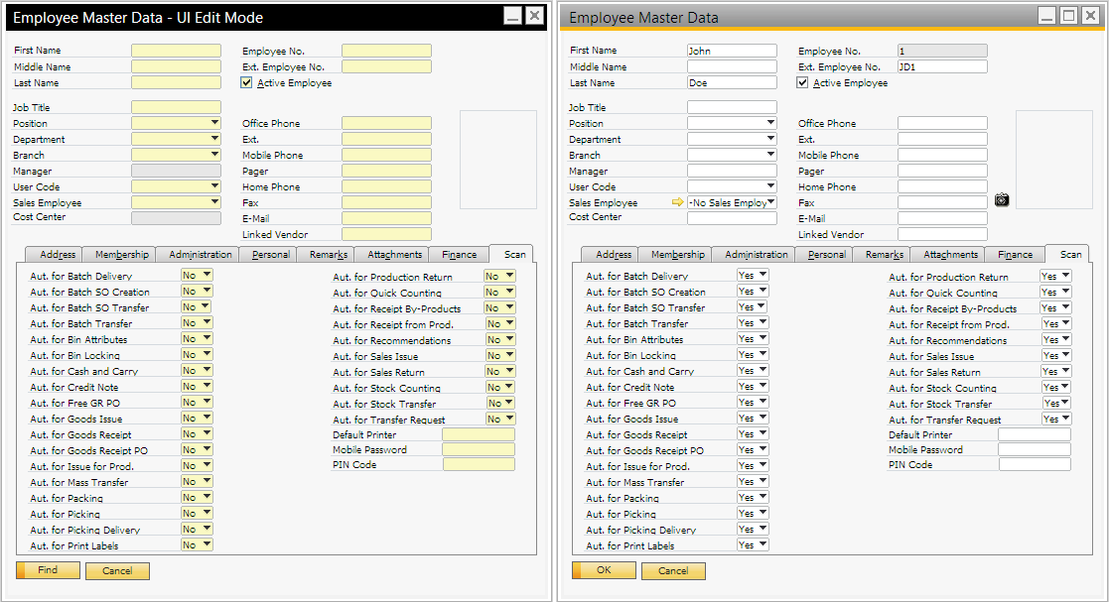Click the yellow link arrow next to Sales Employee
Screen dimensions: 1109x602
coord(678,202)
